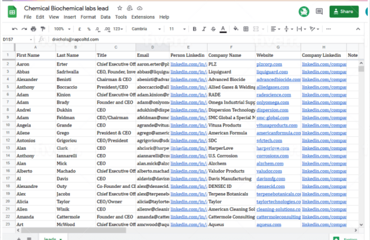Open the Edit menu

(40, 17)
